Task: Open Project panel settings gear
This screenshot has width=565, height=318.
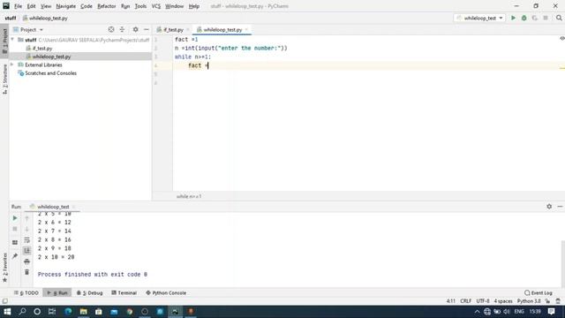Action: coord(135,29)
